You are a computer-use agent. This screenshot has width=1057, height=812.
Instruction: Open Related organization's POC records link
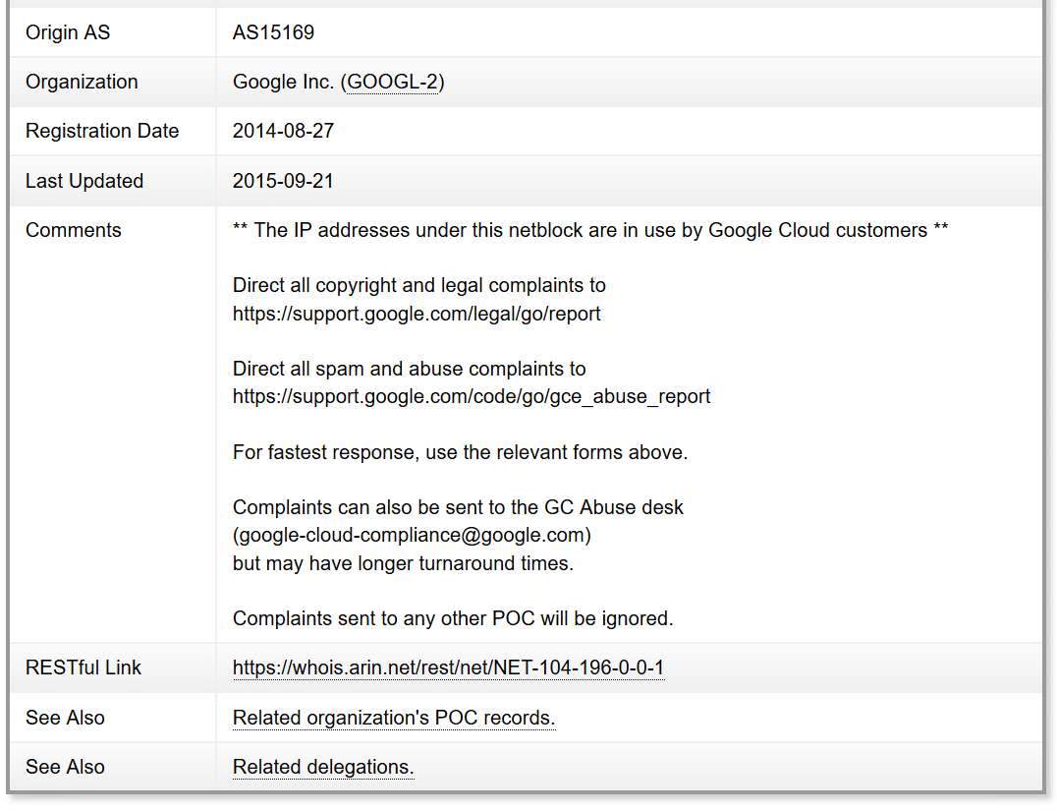click(x=393, y=719)
